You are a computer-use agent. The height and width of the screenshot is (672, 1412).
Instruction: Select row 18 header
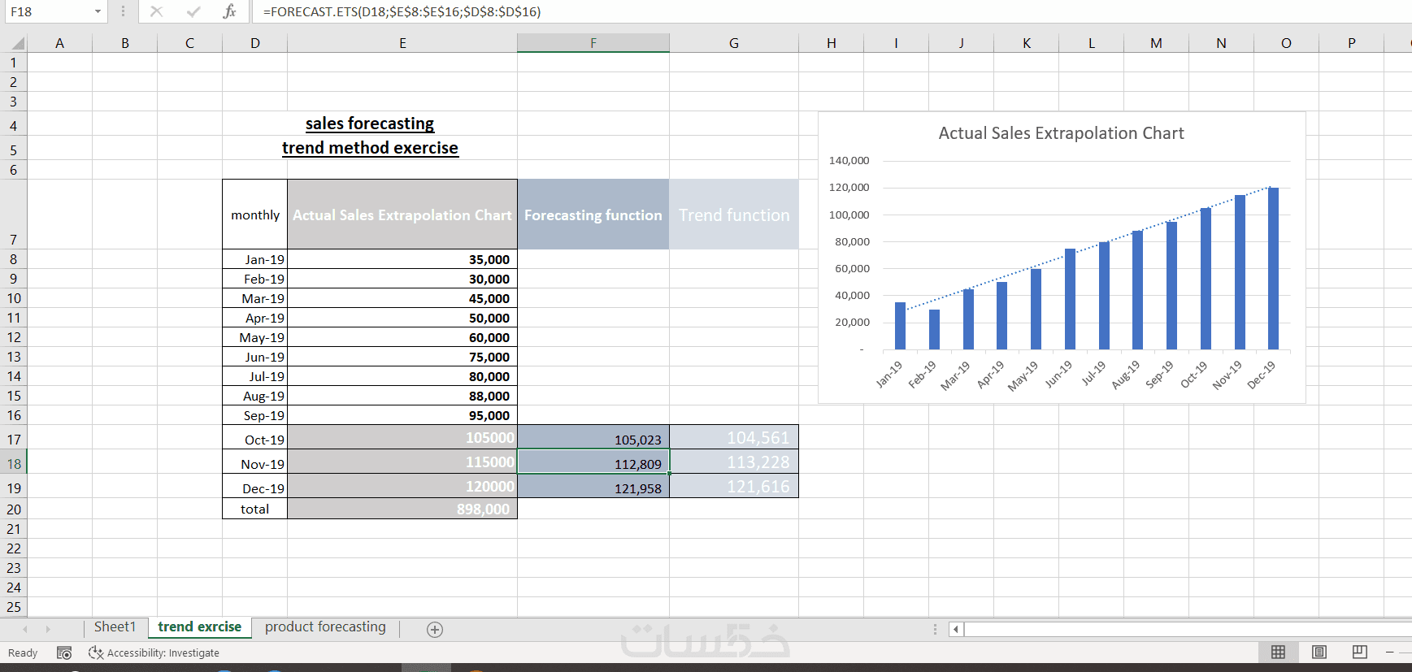tap(14, 464)
